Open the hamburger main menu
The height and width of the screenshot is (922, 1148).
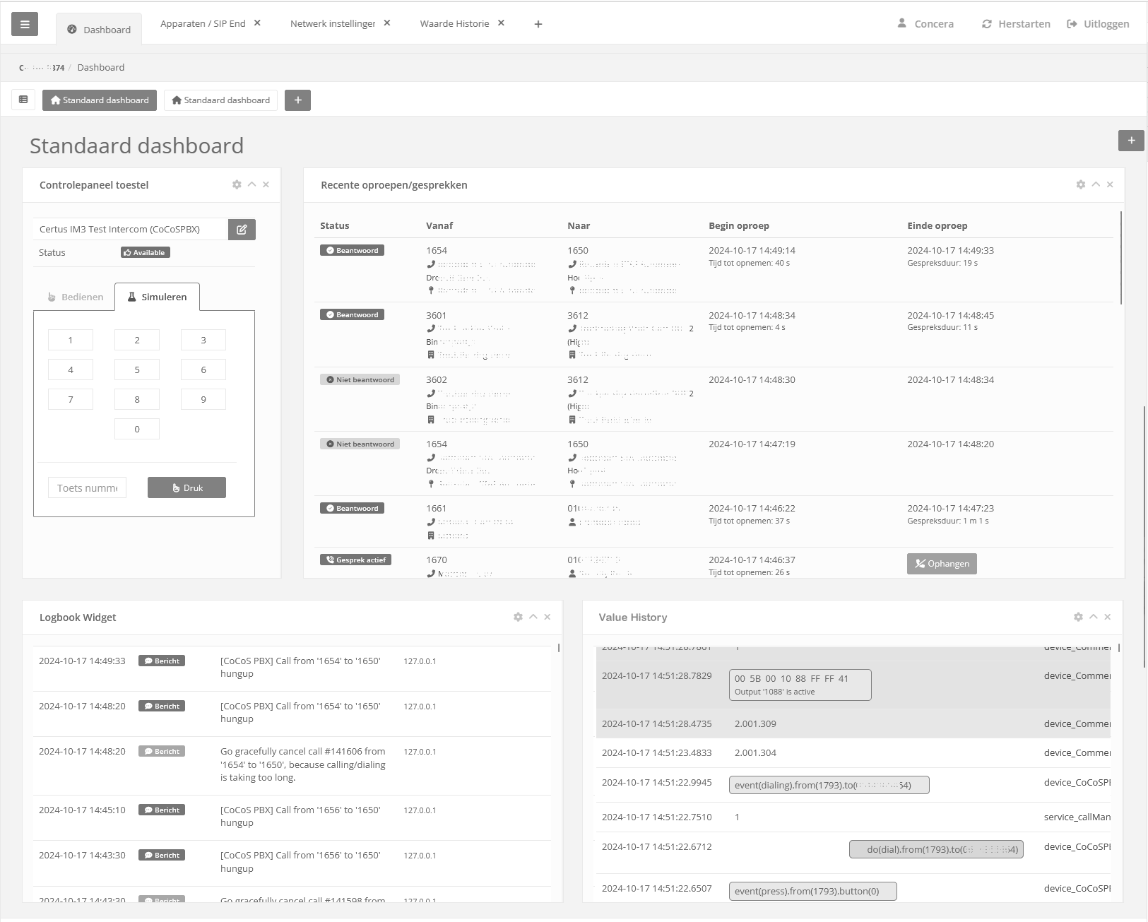tap(25, 25)
